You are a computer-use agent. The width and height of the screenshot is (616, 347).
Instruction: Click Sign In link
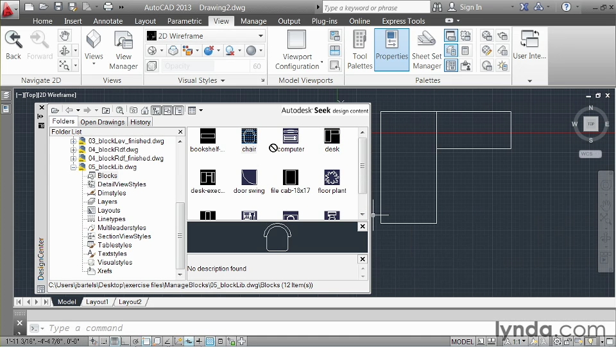[470, 7]
